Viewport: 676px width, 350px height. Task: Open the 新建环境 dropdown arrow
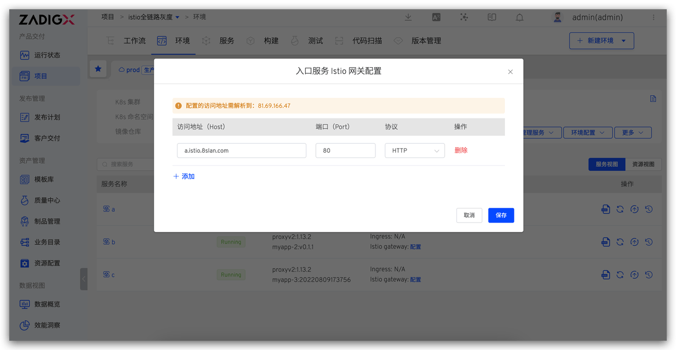pos(624,41)
